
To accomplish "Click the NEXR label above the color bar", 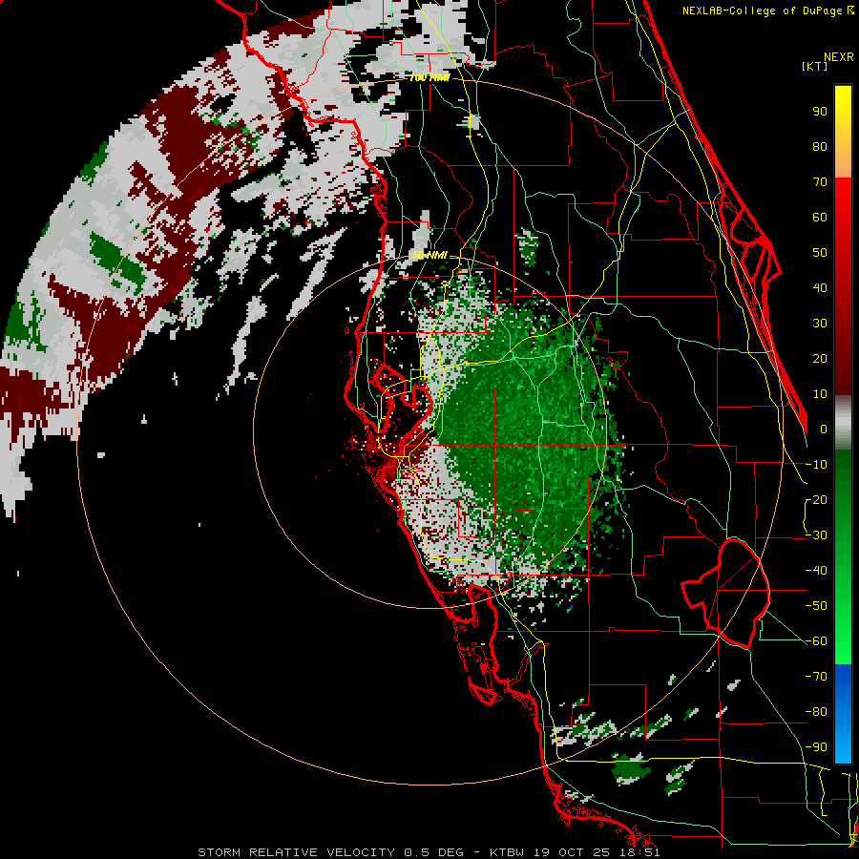I will [x=839, y=57].
